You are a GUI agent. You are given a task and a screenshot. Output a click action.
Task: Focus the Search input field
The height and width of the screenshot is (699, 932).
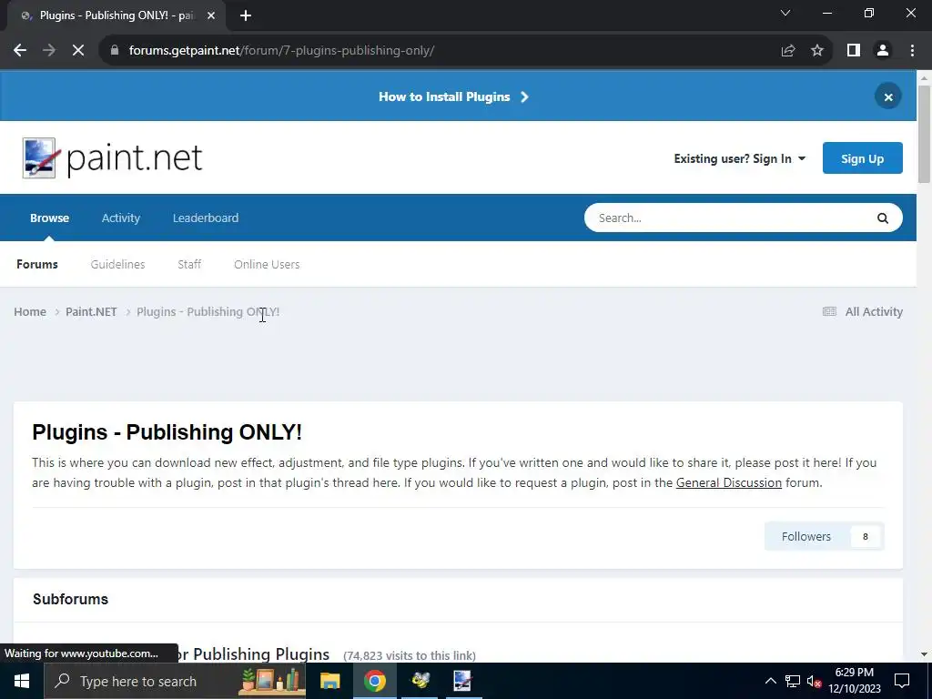731,218
